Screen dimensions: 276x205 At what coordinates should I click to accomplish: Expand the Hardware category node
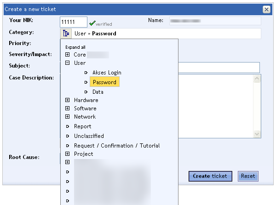[67, 100]
